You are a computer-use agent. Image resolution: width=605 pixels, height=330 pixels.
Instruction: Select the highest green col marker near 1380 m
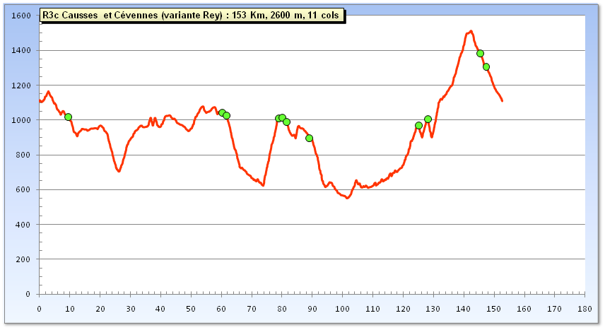tap(481, 54)
